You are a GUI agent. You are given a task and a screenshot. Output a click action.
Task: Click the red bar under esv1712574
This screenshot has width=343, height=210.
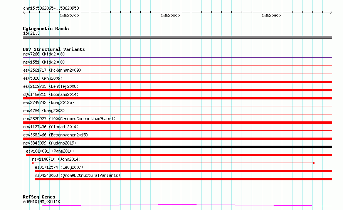183,171
